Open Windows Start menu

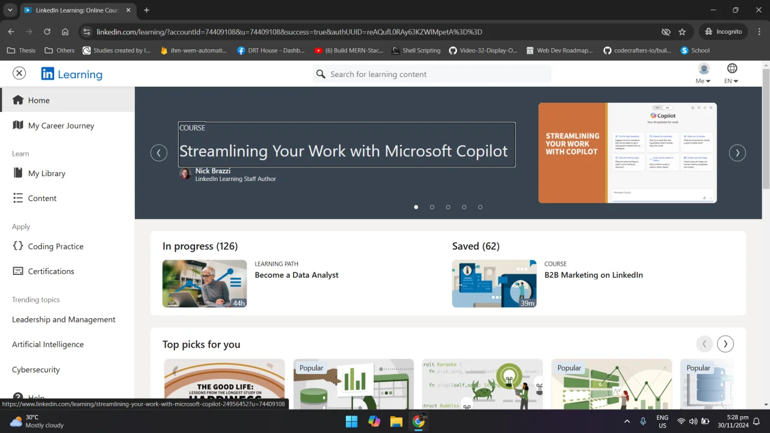351,421
